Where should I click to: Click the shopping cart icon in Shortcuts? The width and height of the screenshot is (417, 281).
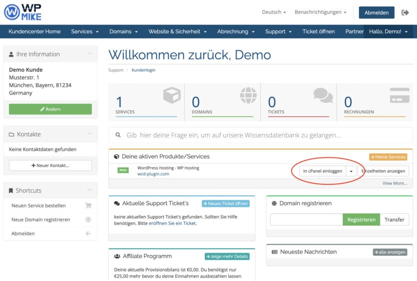[x=88, y=206]
